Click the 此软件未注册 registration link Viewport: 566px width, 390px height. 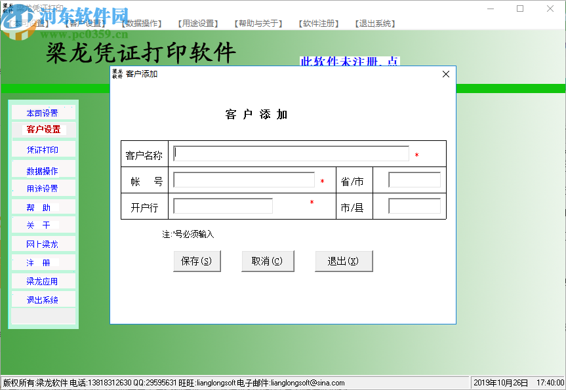pyautogui.click(x=350, y=60)
